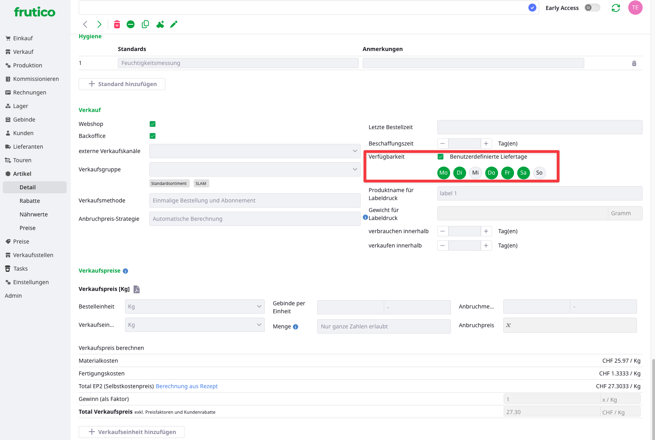Open the Bestelleinheit Kg dropdown
Image resolution: width=655 pixels, height=440 pixels.
pyautogui.click(x=195, y=306)
